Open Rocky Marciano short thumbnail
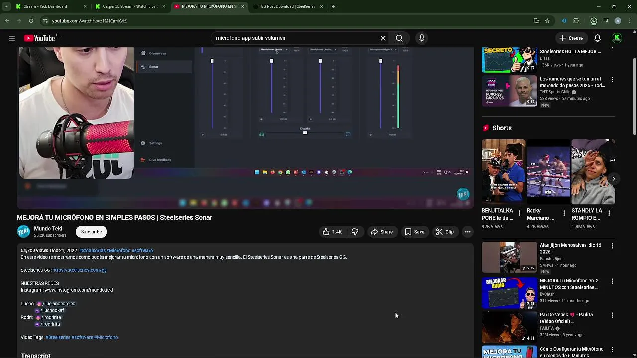 pyautogui.click(x=548, y=172)
